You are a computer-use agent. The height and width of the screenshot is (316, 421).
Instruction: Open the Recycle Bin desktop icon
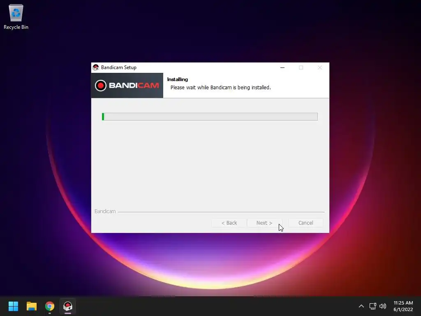(16, 17)
